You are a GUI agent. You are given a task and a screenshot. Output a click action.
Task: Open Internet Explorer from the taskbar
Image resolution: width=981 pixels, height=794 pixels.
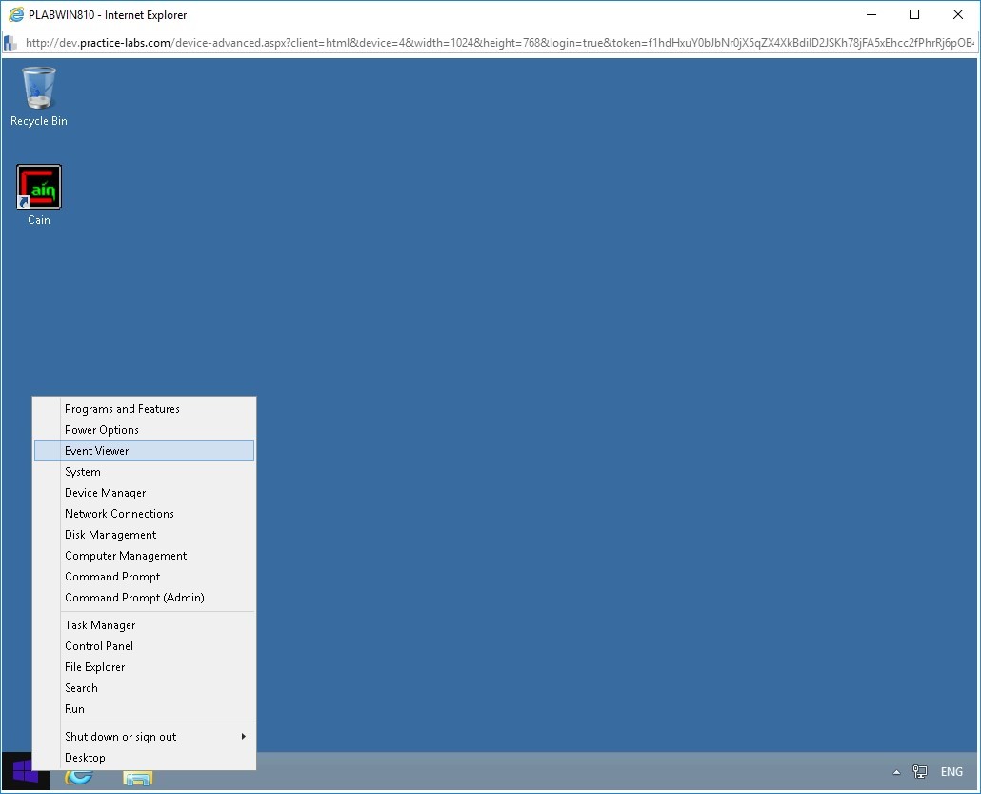(x=81, y=779)
